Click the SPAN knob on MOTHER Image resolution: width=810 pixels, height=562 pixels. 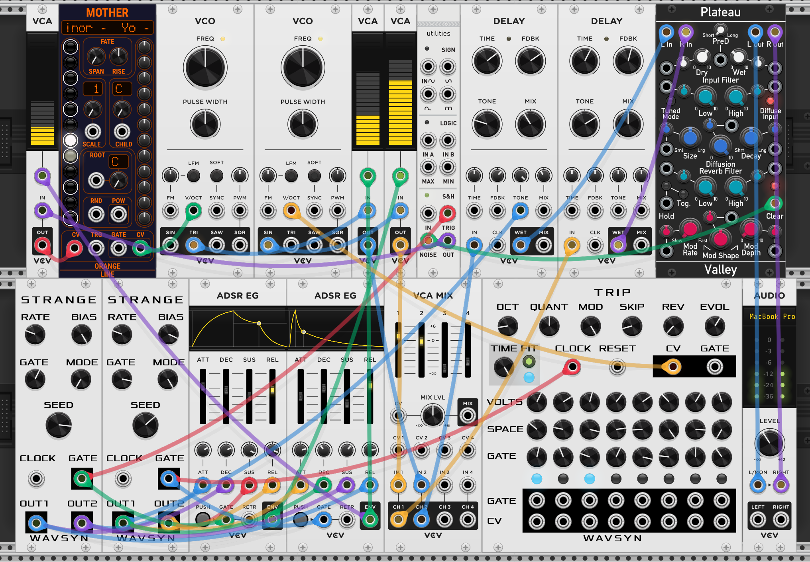[x=96, y=57]
